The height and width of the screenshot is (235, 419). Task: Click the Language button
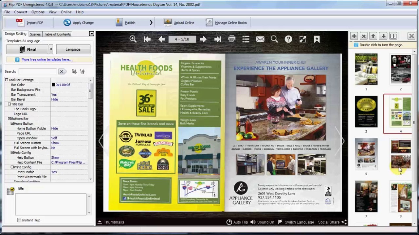click(73, 49)
